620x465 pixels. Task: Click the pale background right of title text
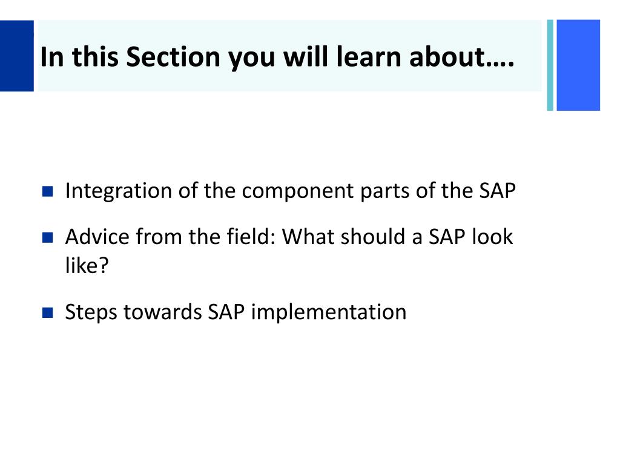(x=528, y=56)
